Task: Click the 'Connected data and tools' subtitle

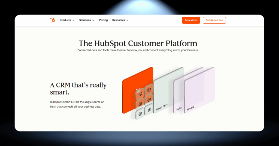Action: [x=138, y=50]
